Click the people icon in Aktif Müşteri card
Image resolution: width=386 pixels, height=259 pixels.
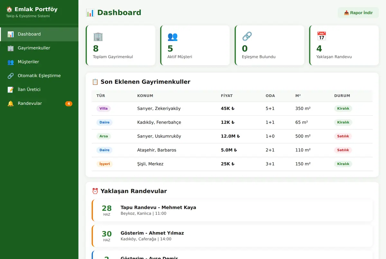(172, 36)
